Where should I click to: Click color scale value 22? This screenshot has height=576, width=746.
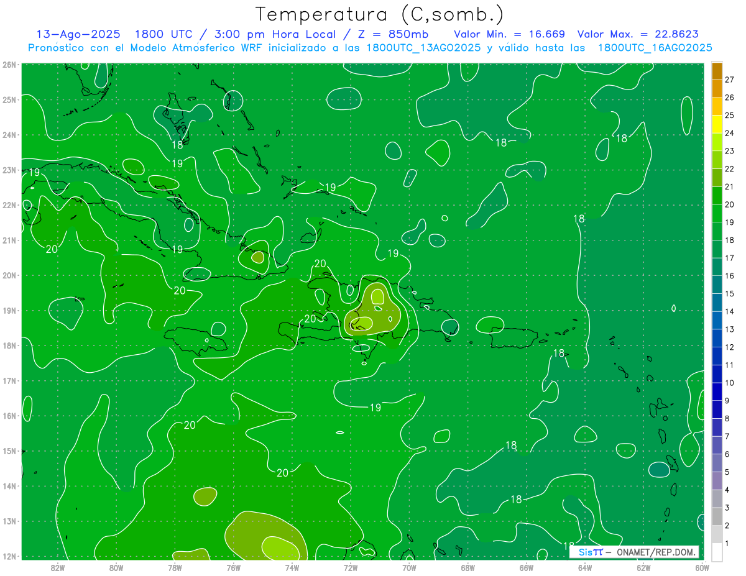click(x=729, y=168)
